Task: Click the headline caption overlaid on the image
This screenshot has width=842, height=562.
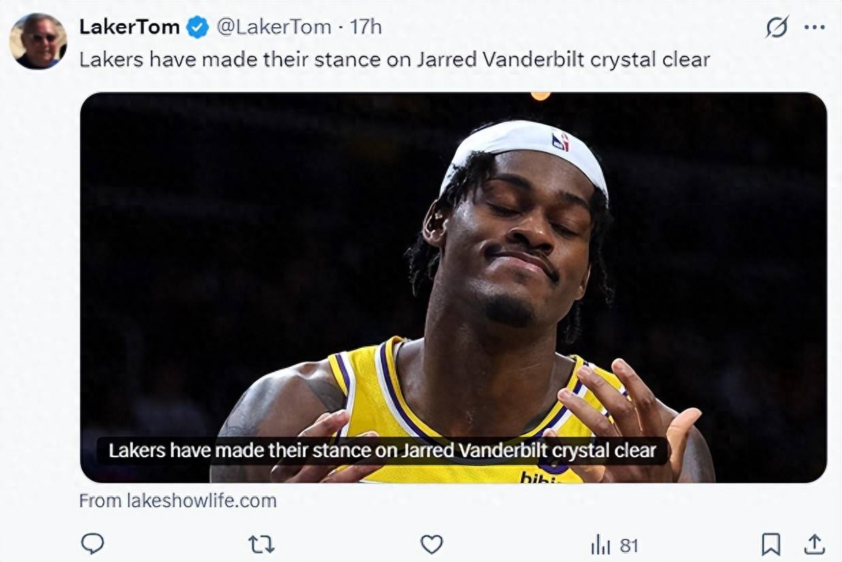Action: coord(382,450)
